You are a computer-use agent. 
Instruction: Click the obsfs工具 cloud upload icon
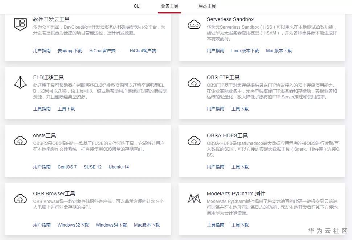20,141
